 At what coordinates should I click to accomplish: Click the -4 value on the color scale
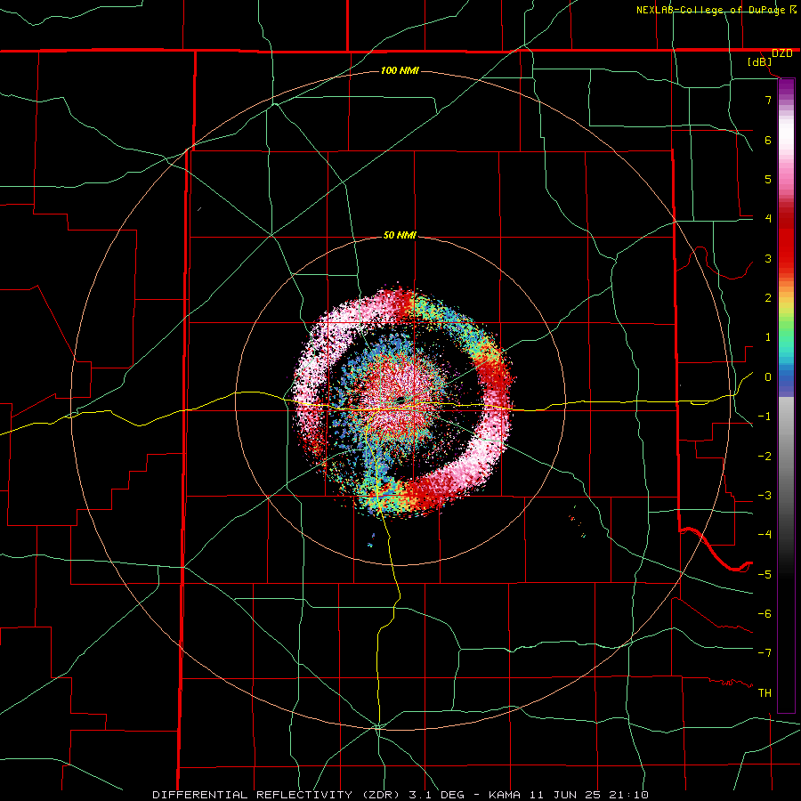click(765, 535)
